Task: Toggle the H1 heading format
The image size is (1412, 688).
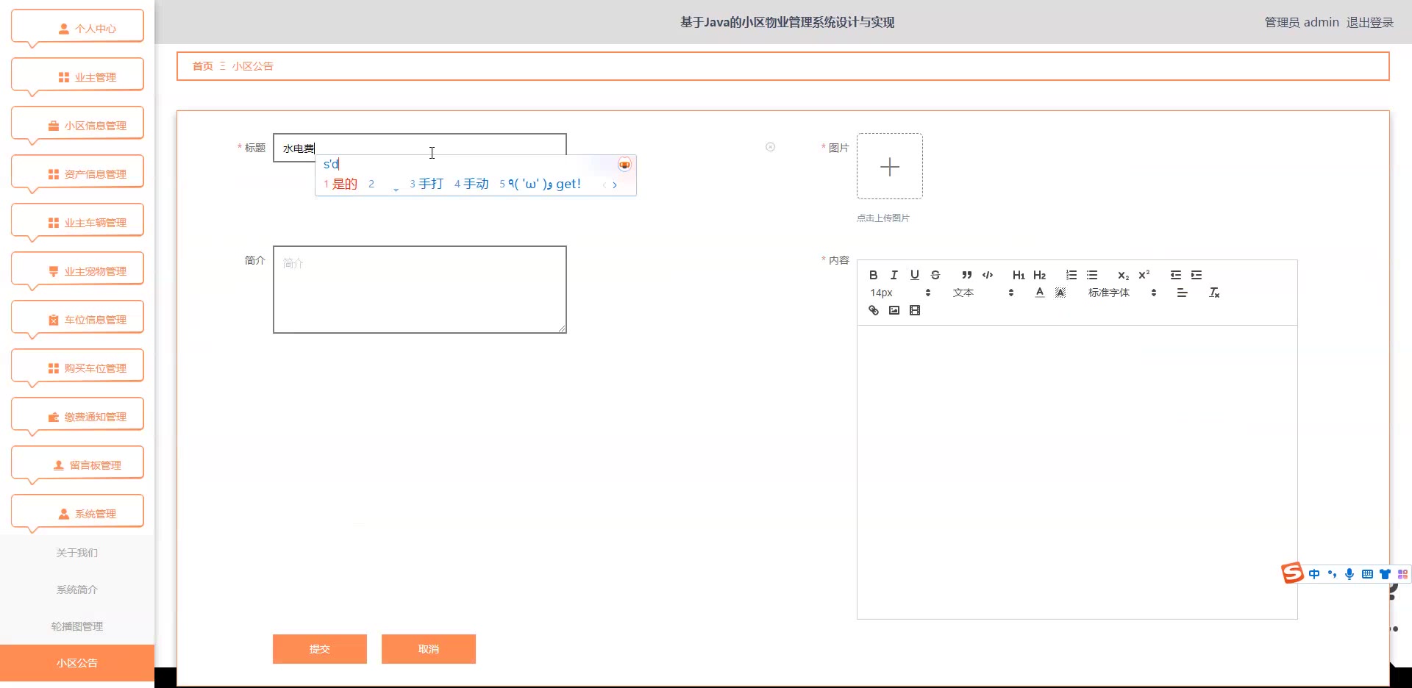Action: 1018,275
